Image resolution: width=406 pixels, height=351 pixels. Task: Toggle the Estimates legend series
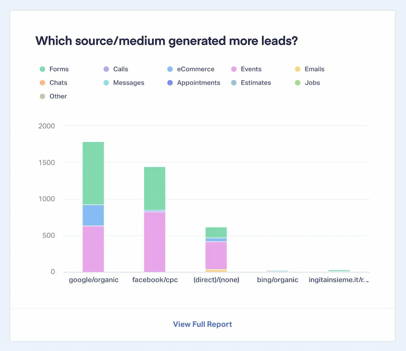(251, 82)
